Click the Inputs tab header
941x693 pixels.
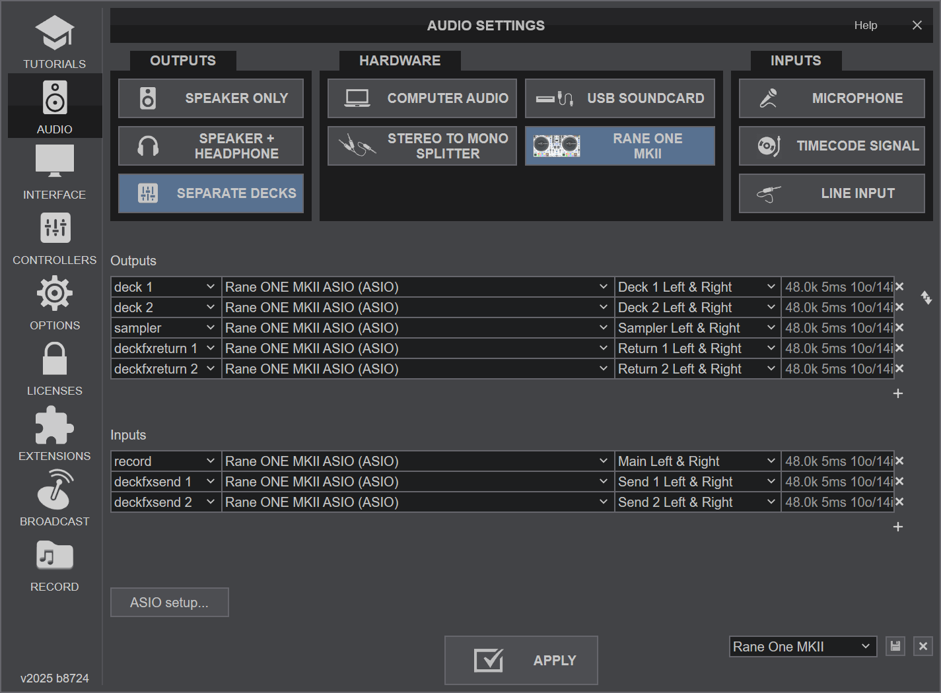[x=796, y=61]
